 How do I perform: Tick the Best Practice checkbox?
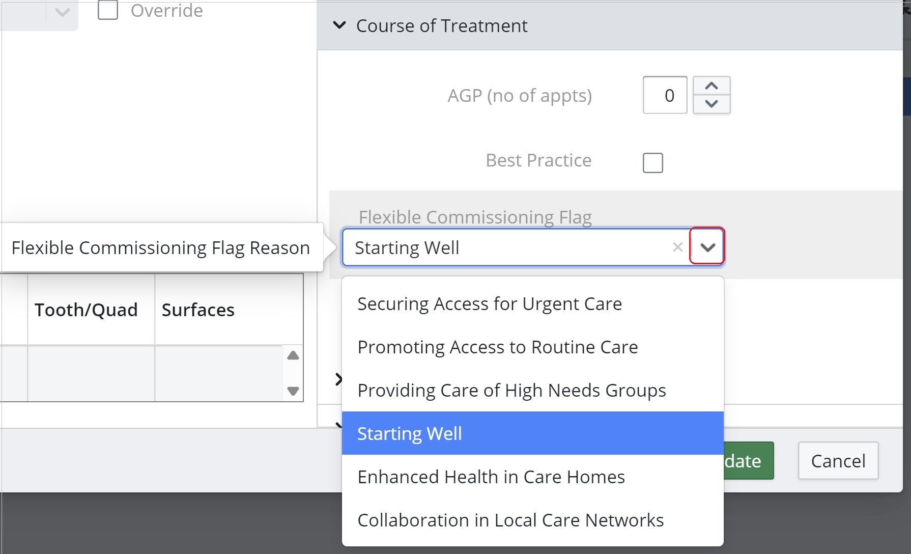653,163
